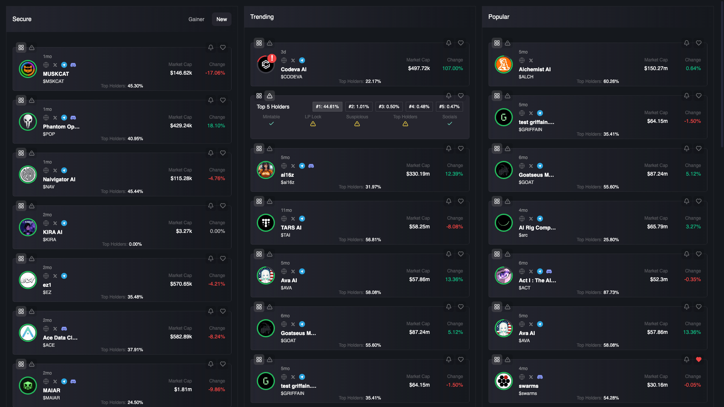
Task: Click Telegram icon on KIRA AI card
Action: [x=64, y=223]
